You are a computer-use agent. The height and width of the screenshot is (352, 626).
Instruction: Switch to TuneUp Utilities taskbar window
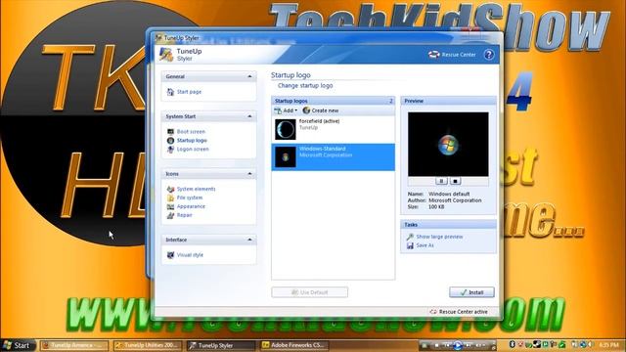click(x=147, y=345)
